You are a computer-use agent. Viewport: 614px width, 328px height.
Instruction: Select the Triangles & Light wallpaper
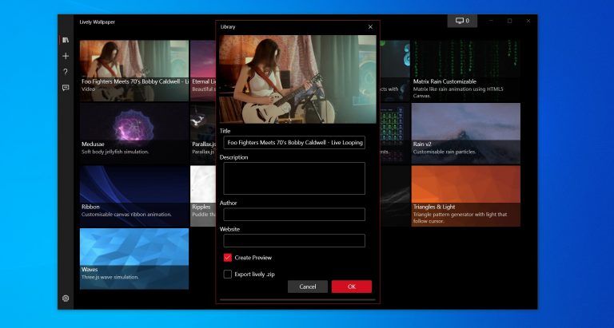pyautogui.click(x=465, y=195)
